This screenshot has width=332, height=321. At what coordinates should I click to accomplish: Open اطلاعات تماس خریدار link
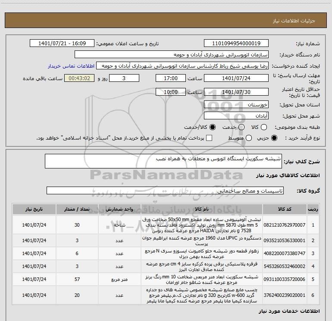71,66
